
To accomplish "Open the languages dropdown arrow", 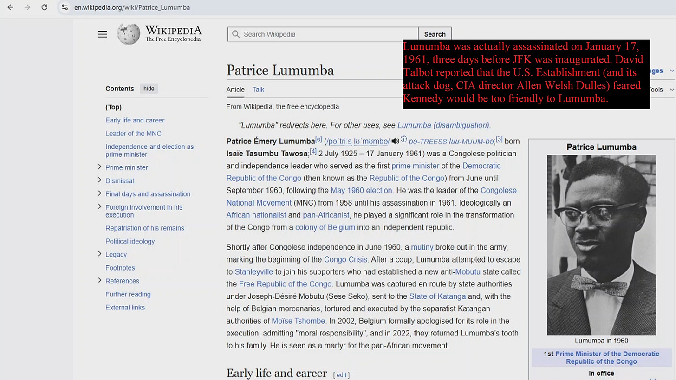I will click(x=671, y=71).
